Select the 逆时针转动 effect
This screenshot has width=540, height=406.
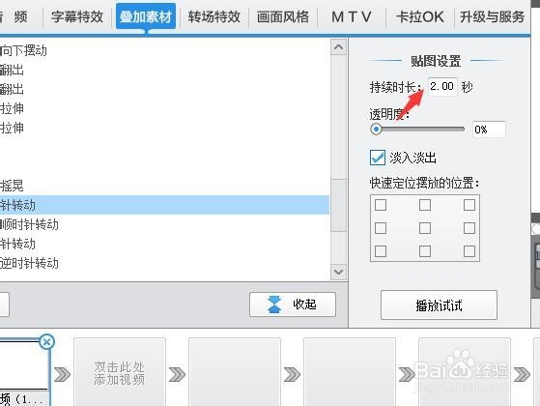[x=29, y=263]
